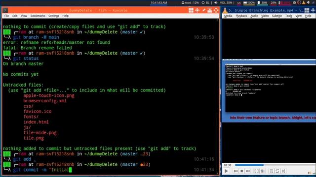Click the 'git branch -M main' command text

pos(36,37)
